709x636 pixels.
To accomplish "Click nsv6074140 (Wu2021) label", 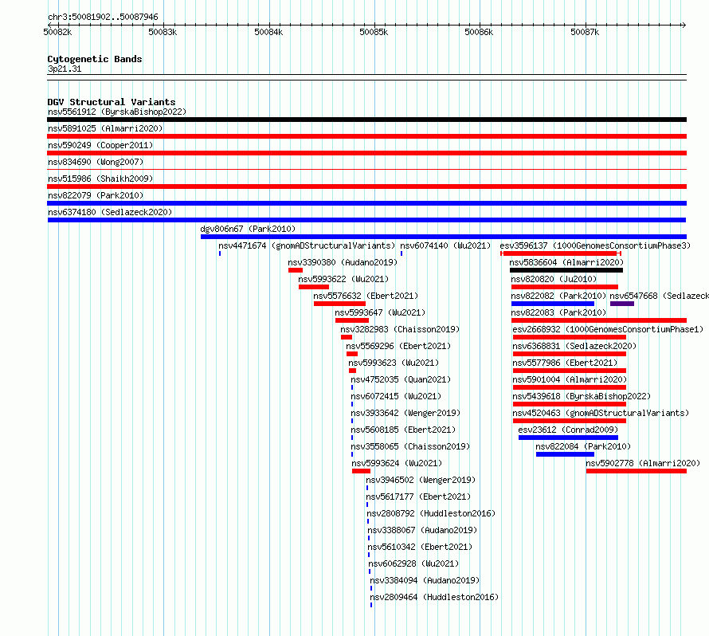I will (x=445, y=245).
